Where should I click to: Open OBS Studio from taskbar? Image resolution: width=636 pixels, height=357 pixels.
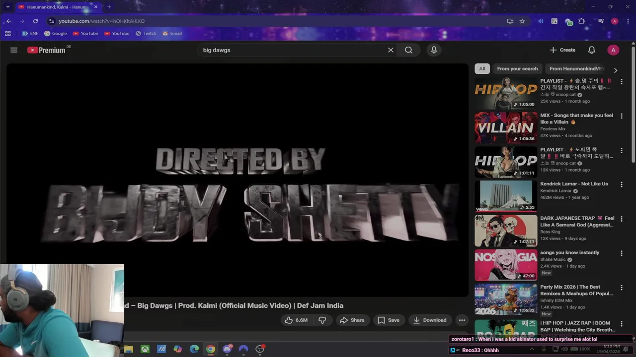pos(260,349)
